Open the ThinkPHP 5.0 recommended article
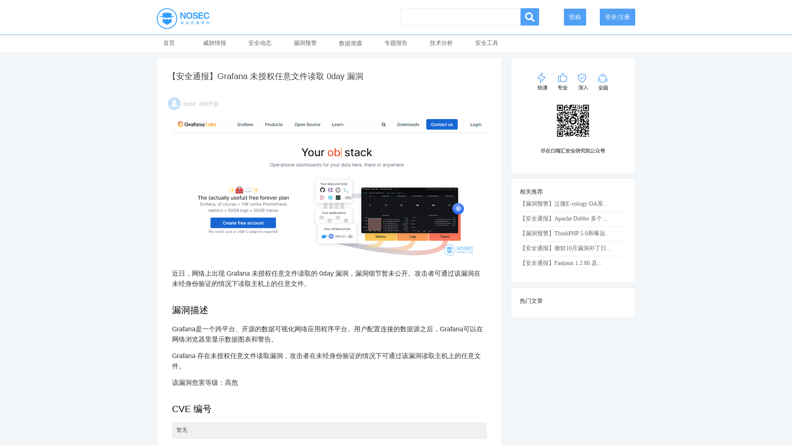The height and width of the screenshot is (445, 792). 565,234
